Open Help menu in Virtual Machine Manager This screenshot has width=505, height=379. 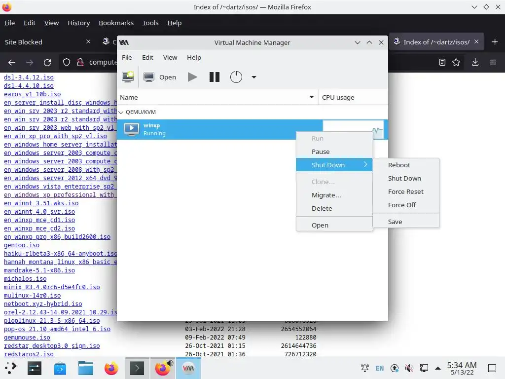click(194, 57)
